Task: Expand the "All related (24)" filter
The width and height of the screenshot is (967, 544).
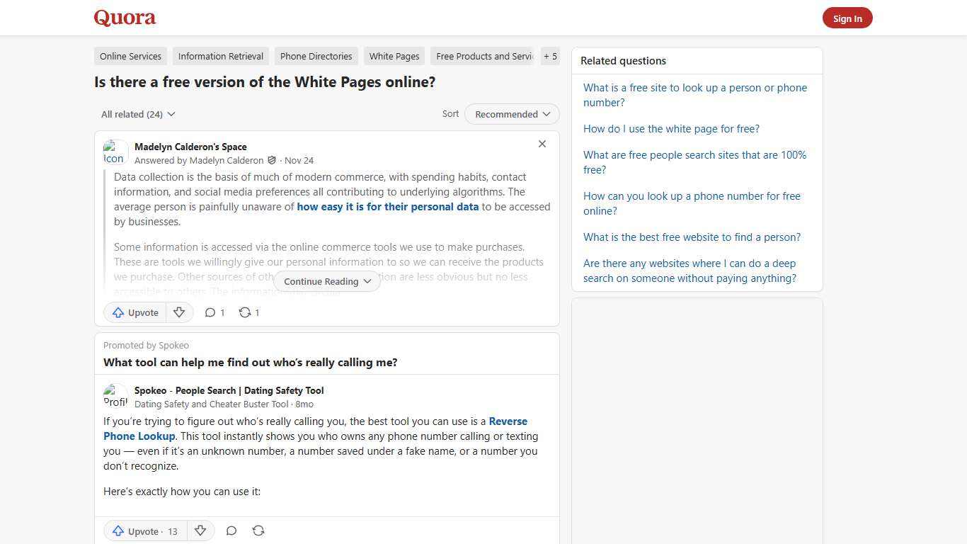Action: coord(138,114)
